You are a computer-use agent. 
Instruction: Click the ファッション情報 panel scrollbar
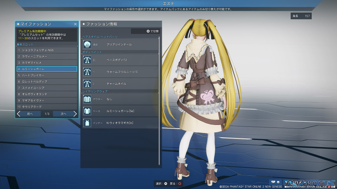pos(159,101)
